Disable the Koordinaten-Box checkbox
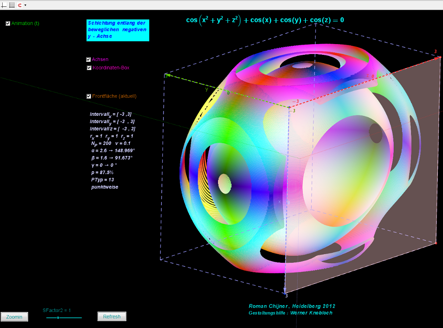Image resolution: width=443 pixels, height=328 pixels. pyautogui.click(x=89, y=68)
